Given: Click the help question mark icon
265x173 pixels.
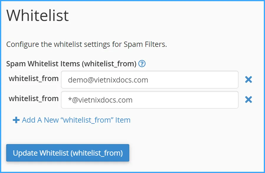Looking at the screenshot, I should click(142, 64).
